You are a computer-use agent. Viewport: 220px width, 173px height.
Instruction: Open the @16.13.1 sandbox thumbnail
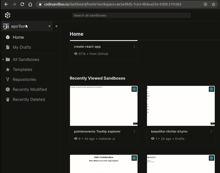tap(181, 164)
